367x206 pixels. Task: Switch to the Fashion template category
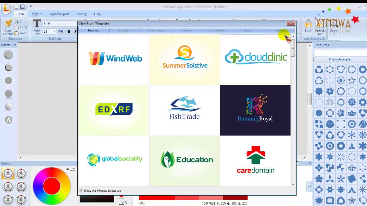(x=187, y=30)
